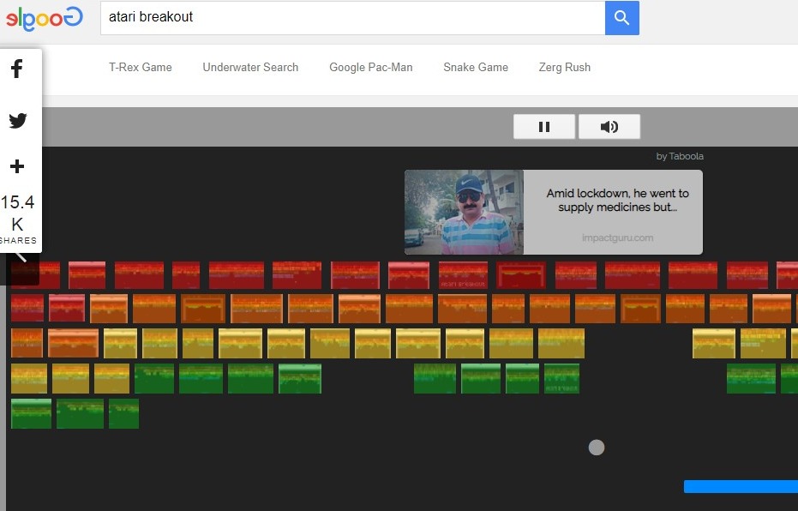Share on Twitter
Screen dimensions: 798x511
tap(17, 121)
